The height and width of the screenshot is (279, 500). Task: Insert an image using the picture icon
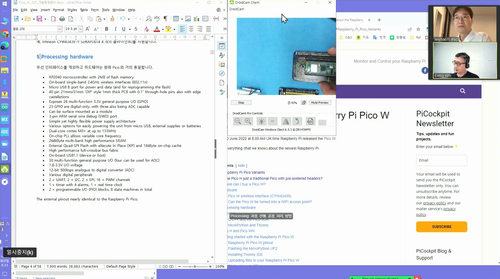pyautogui.click(x=188, y=18)
